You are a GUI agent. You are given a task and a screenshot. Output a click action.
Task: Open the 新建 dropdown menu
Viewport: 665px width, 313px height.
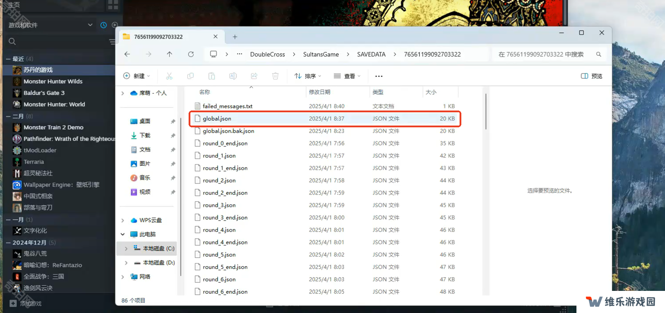coord(136,76)
